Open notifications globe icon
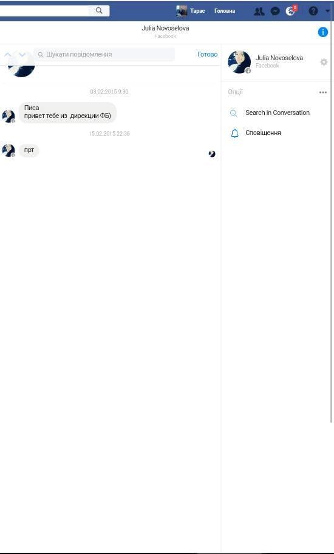This screenshot has height=554, width=334. coord(290,12)
